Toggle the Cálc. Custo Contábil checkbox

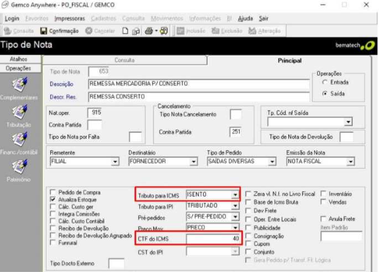click(53, 221)
